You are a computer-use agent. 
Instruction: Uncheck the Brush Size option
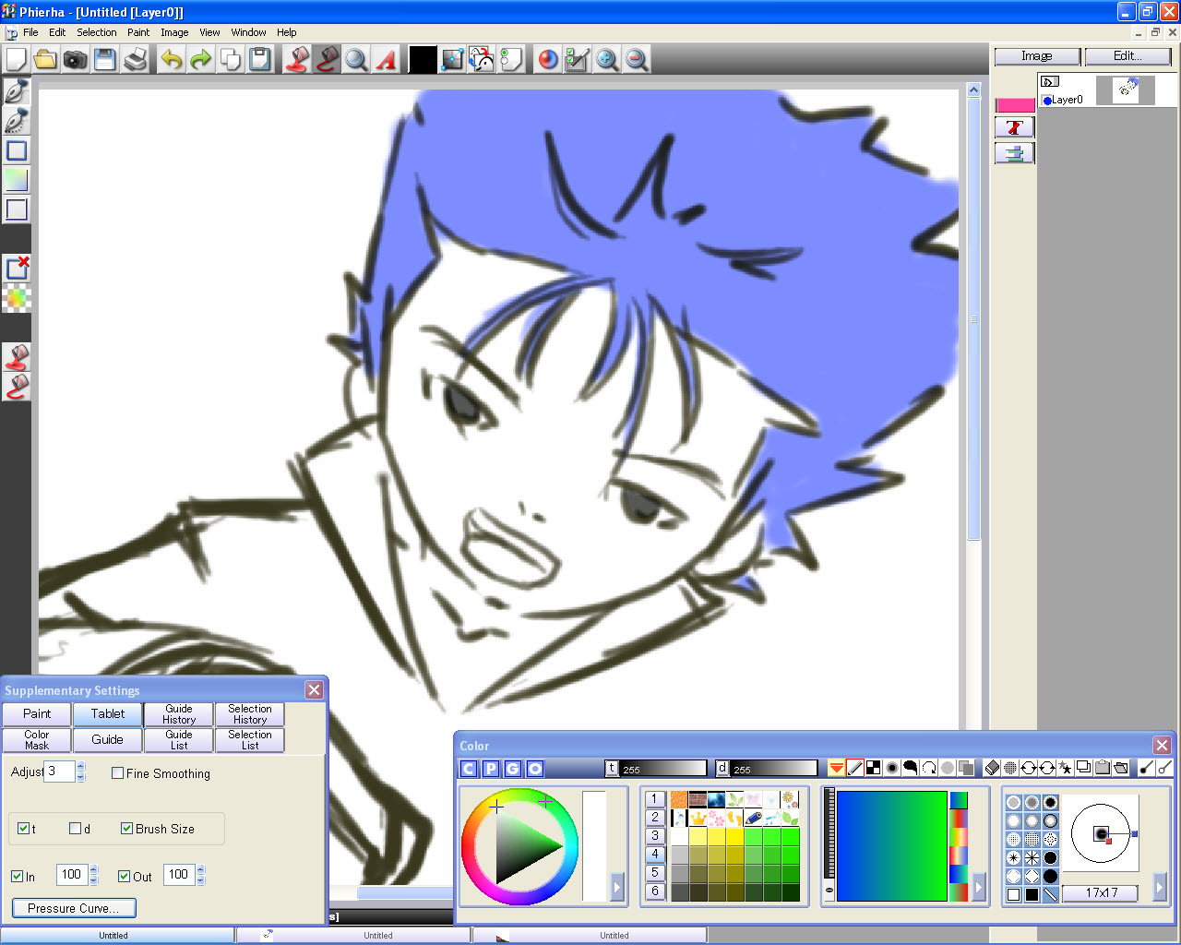point(127,829)
